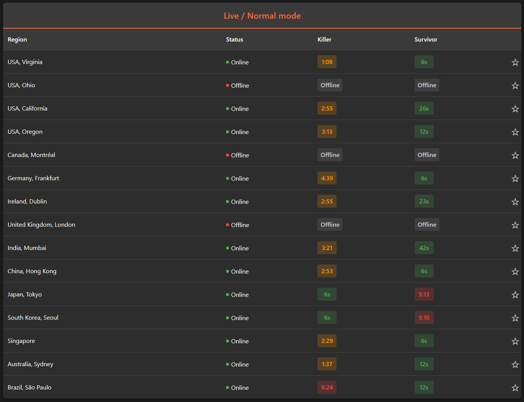Star the USA, Ohio region
The image size is (524, 402).
(x=515, y=85)
